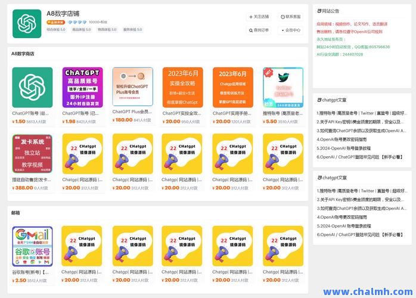This screenshot has height=298, width=416.
Task: Open the Twitter bird 推特账号 product image
Action: (x=283, y=87)
